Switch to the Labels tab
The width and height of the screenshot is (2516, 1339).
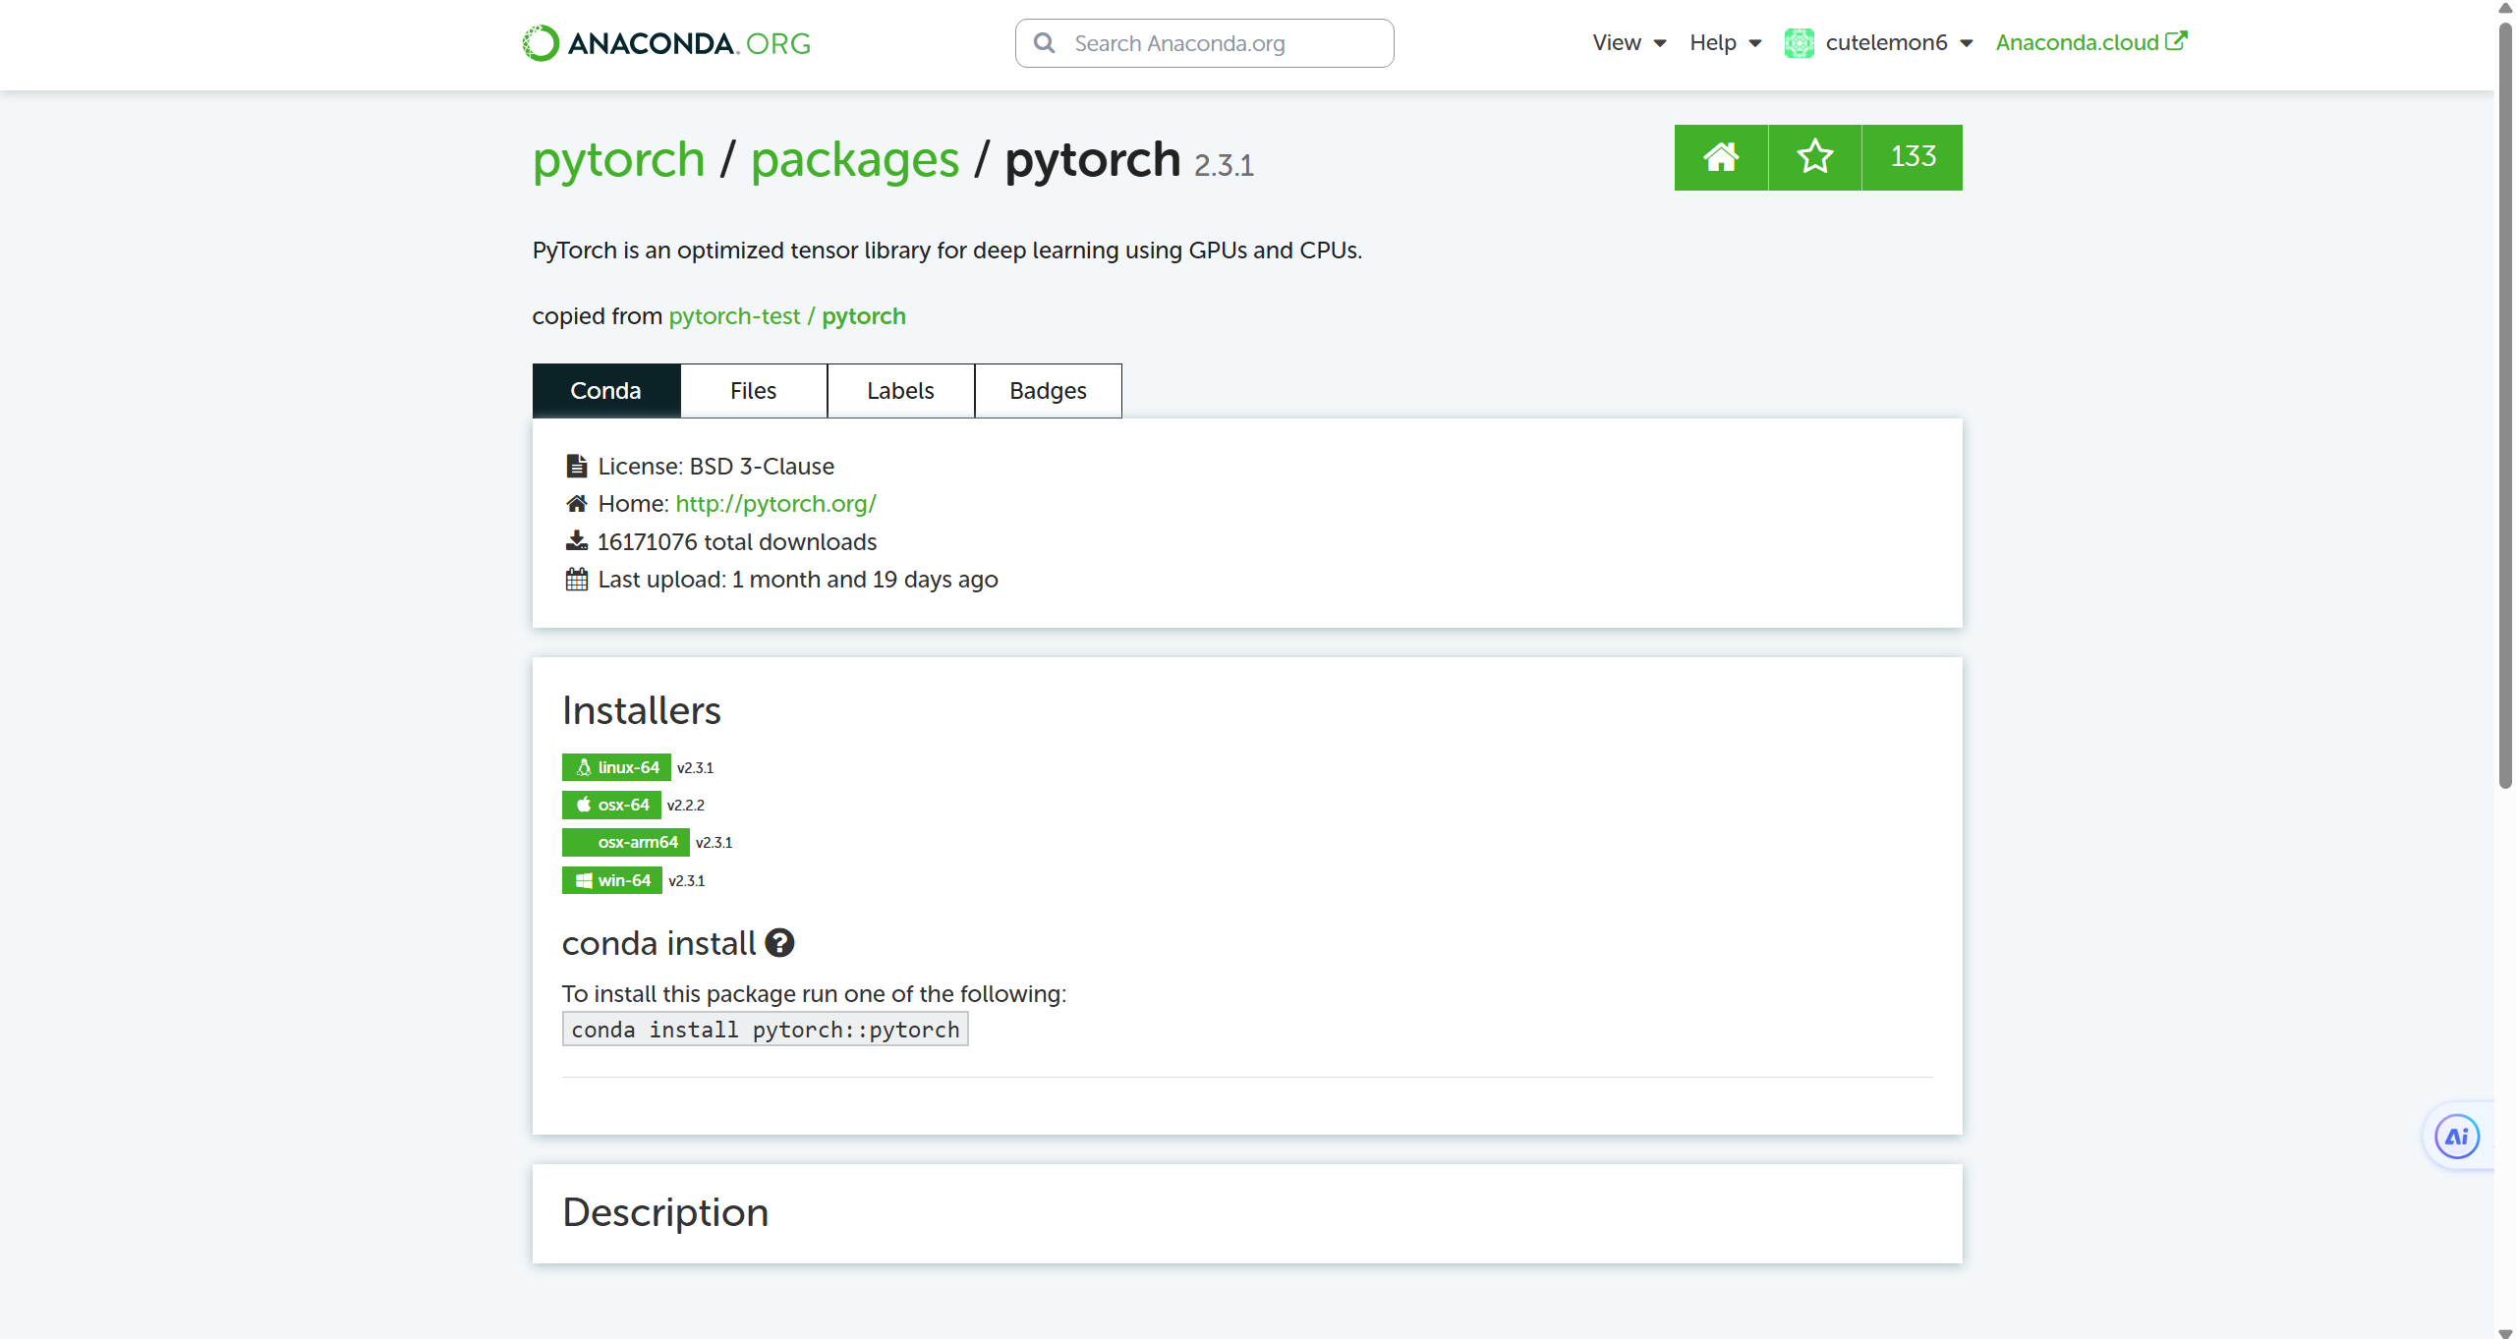pyautogui.click(x=900, y=391)
